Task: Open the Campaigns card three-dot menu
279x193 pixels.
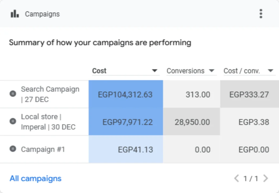Action: point(261,14)
